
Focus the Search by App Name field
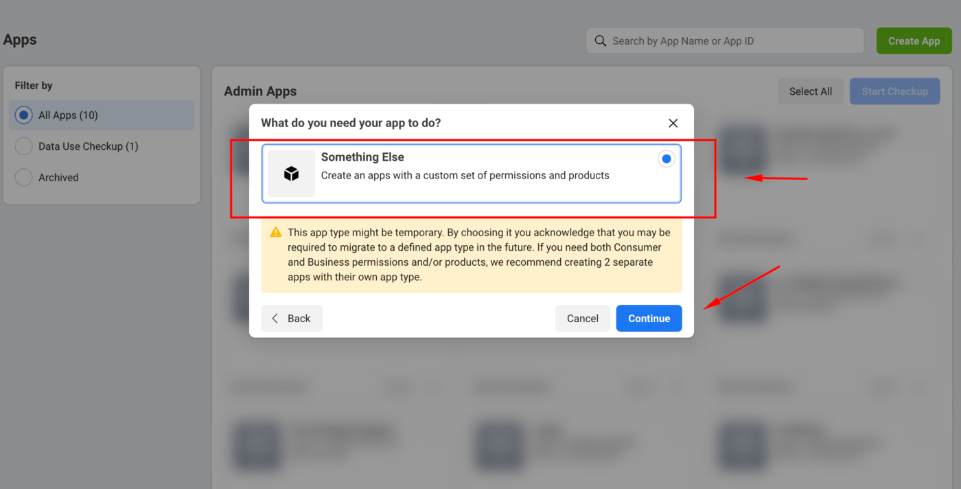pos(731,41)
